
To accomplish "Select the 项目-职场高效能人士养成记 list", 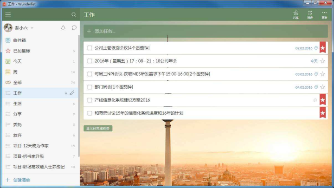I will point(40,167).
